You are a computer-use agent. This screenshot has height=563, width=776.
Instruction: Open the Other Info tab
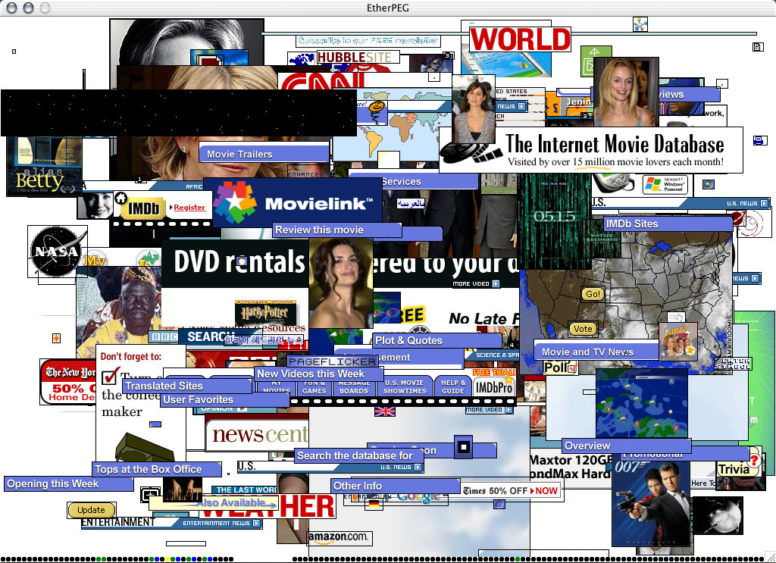396,486
